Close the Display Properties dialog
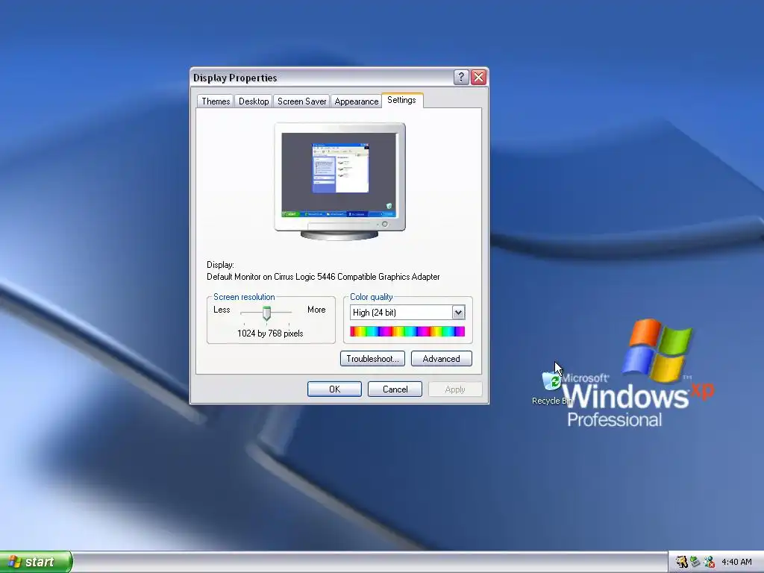The width and height of the screenshot is (764, 573). pyautogui.click(x=479, y=77)
